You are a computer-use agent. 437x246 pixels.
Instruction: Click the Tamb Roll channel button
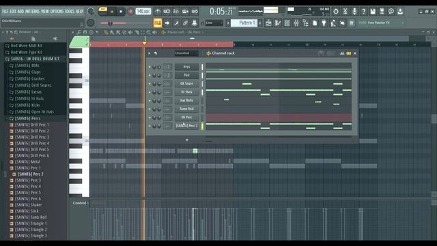[x=186, y=109]
